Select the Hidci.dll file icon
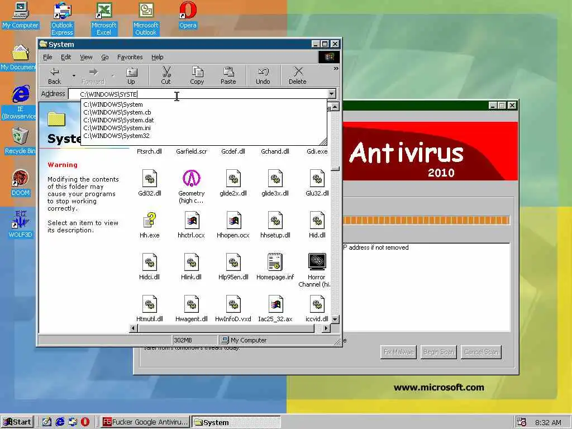Viewport: 572px width, 429px height. (x=150, y=263)
